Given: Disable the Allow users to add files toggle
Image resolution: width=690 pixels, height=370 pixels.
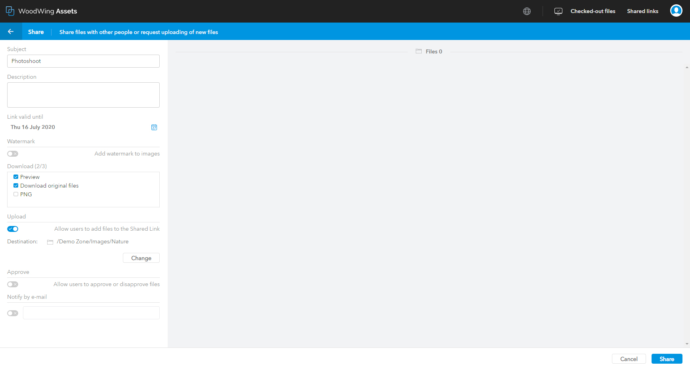Looking at the screenshot, I should pyautogui.click(x=12, y=229).
